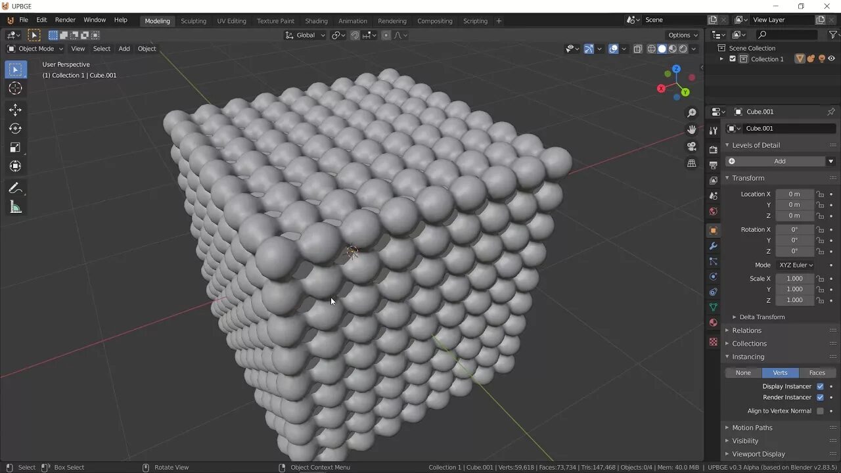
Task: Open the Output properties tab
Action: point(713,165)
